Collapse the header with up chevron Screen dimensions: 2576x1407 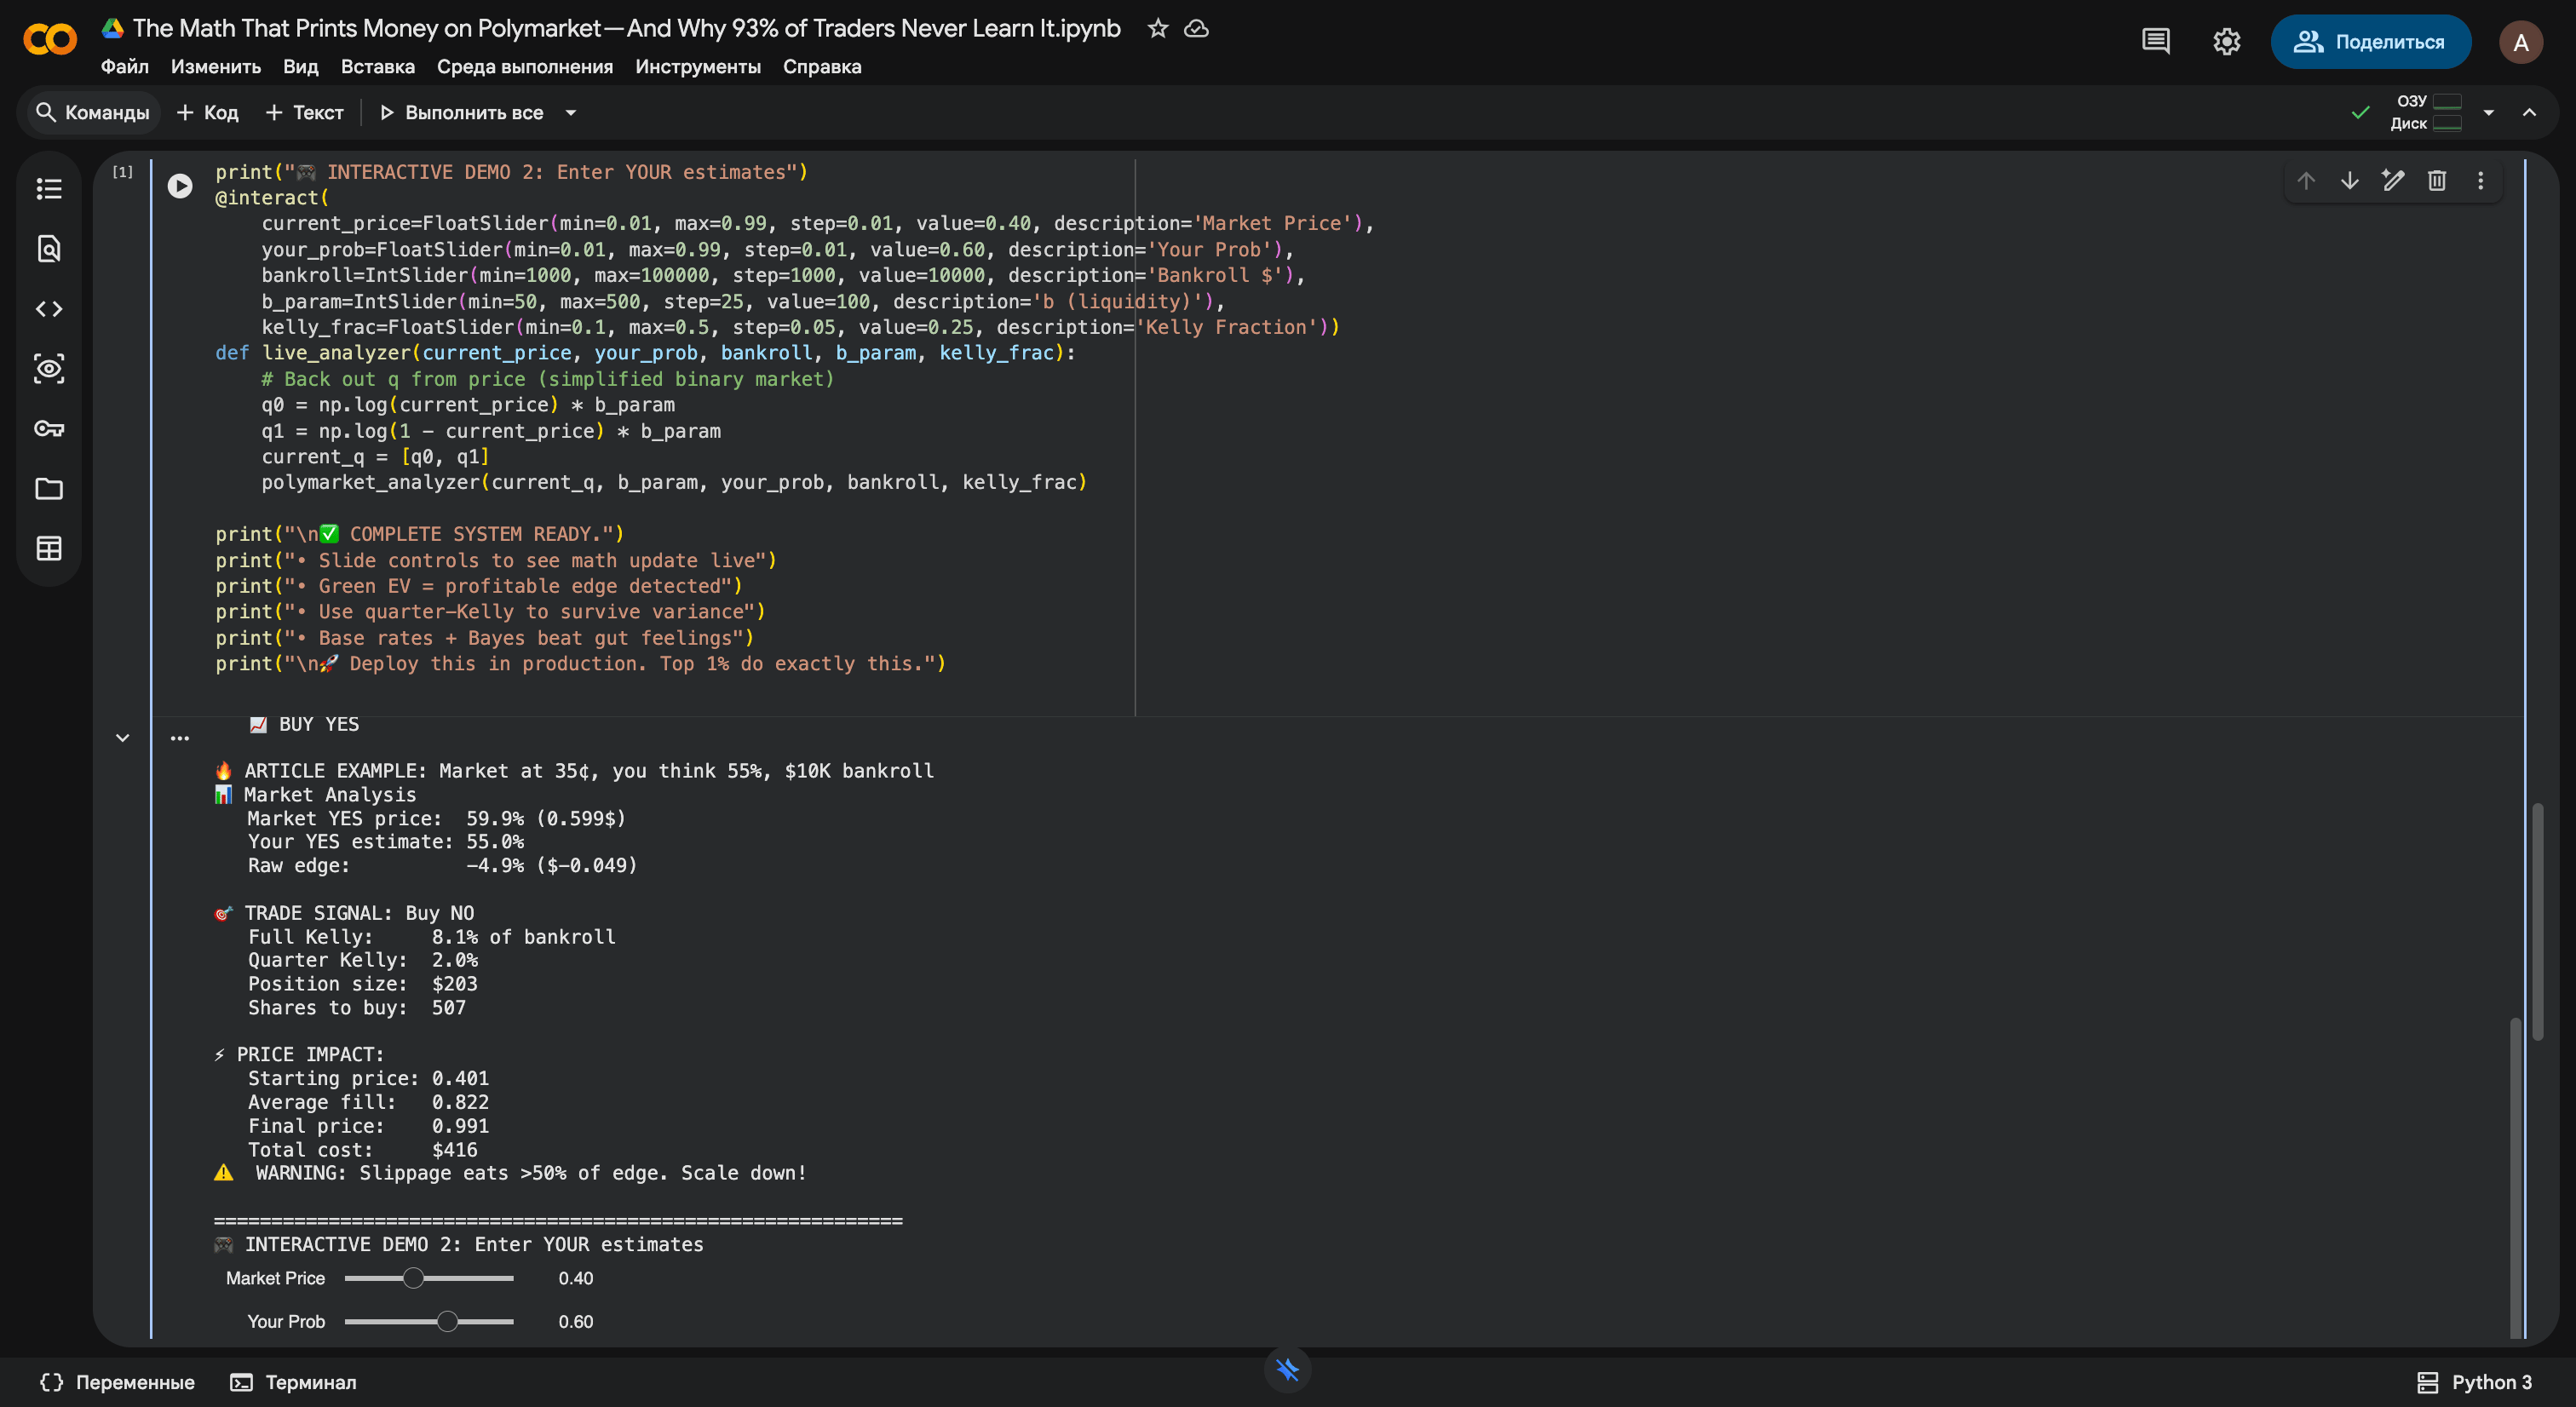(x=2529, y=112)
